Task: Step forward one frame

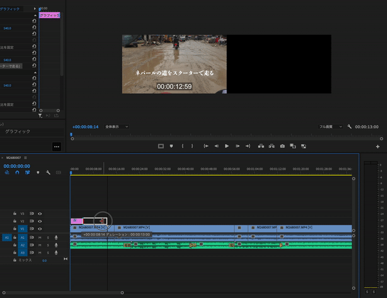Action: [x=237, y=146]
